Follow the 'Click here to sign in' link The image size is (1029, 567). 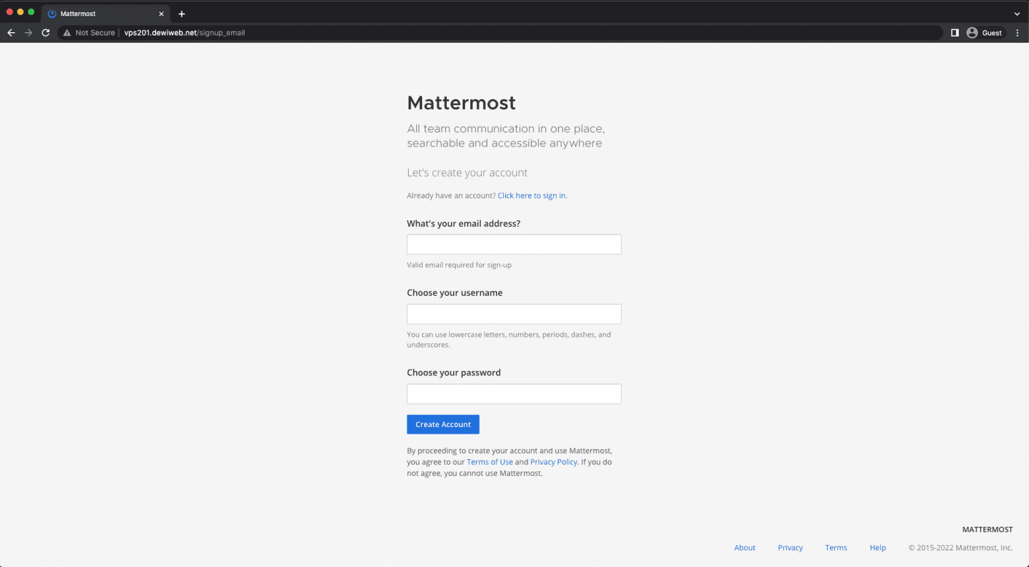[531, 195]
